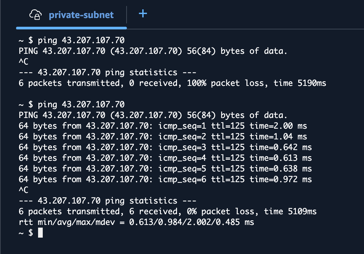Click the rtt min/avg/max/mdev result line

pyautogui.click(x=137, y=222)
